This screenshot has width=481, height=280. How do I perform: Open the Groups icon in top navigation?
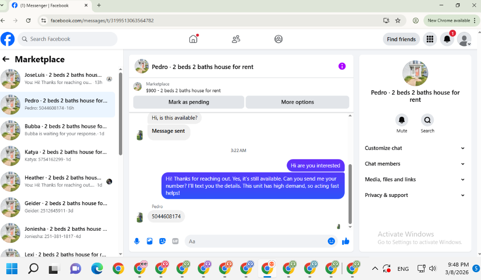click(x=278, y=39)
